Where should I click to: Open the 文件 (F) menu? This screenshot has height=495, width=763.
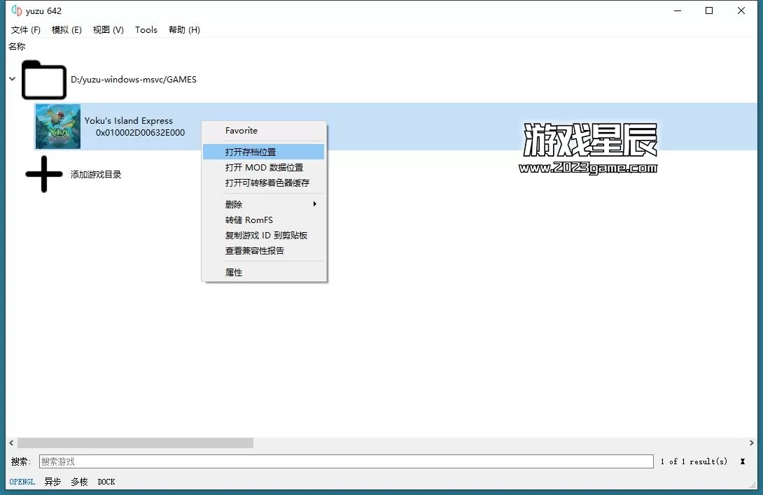coord(26,30)
